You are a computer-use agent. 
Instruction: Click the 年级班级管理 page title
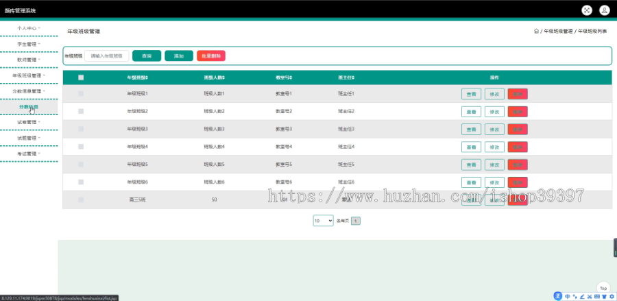click(x=84, y=31)
